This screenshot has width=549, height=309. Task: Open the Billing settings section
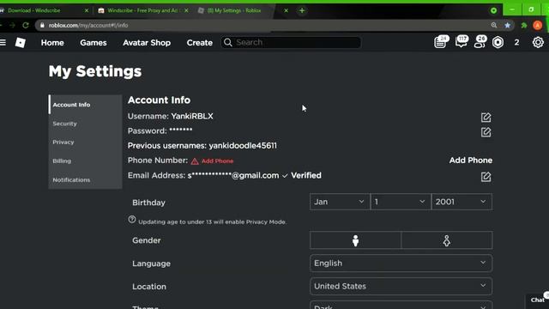pos(85,161)
